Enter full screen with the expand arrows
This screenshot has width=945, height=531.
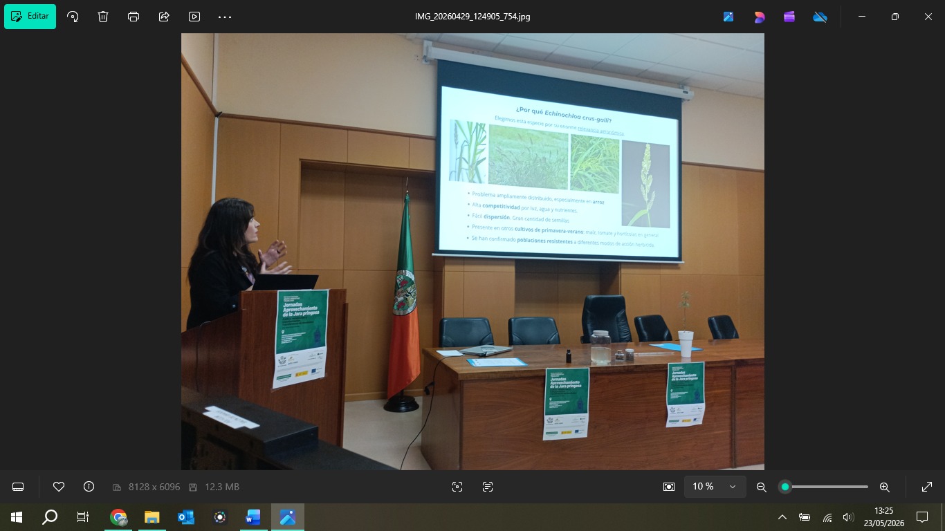pyautogui.click(x=927, y=487)
